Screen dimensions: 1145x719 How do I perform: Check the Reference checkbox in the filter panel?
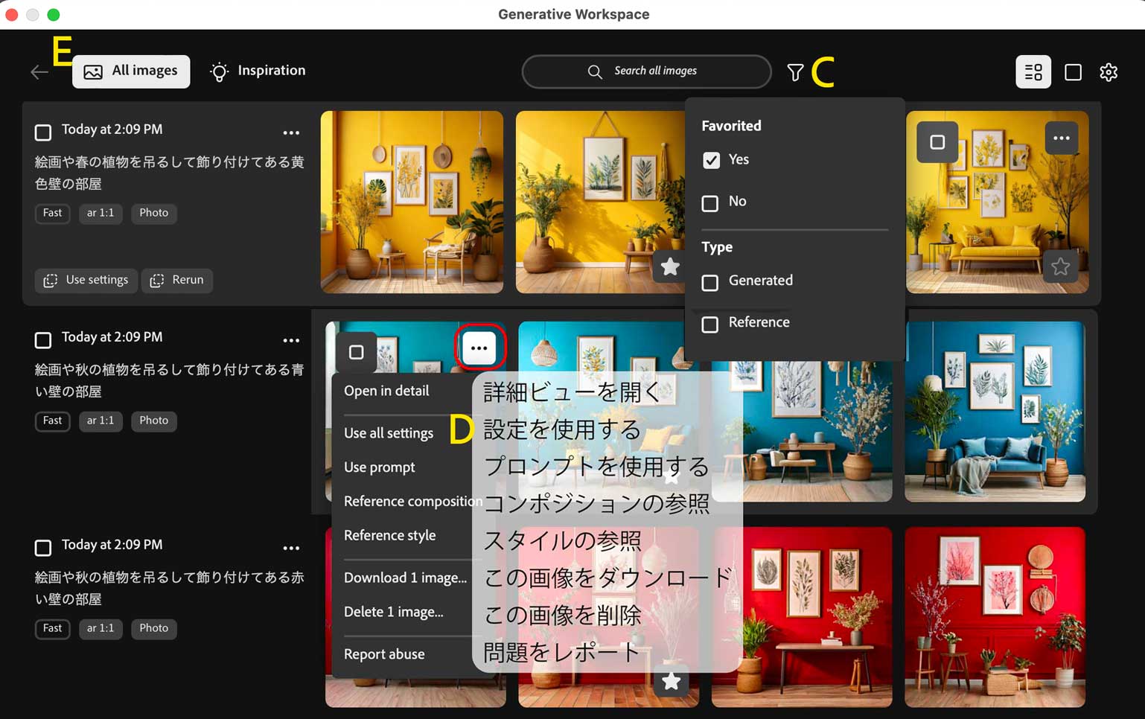[x=709, y=325]
